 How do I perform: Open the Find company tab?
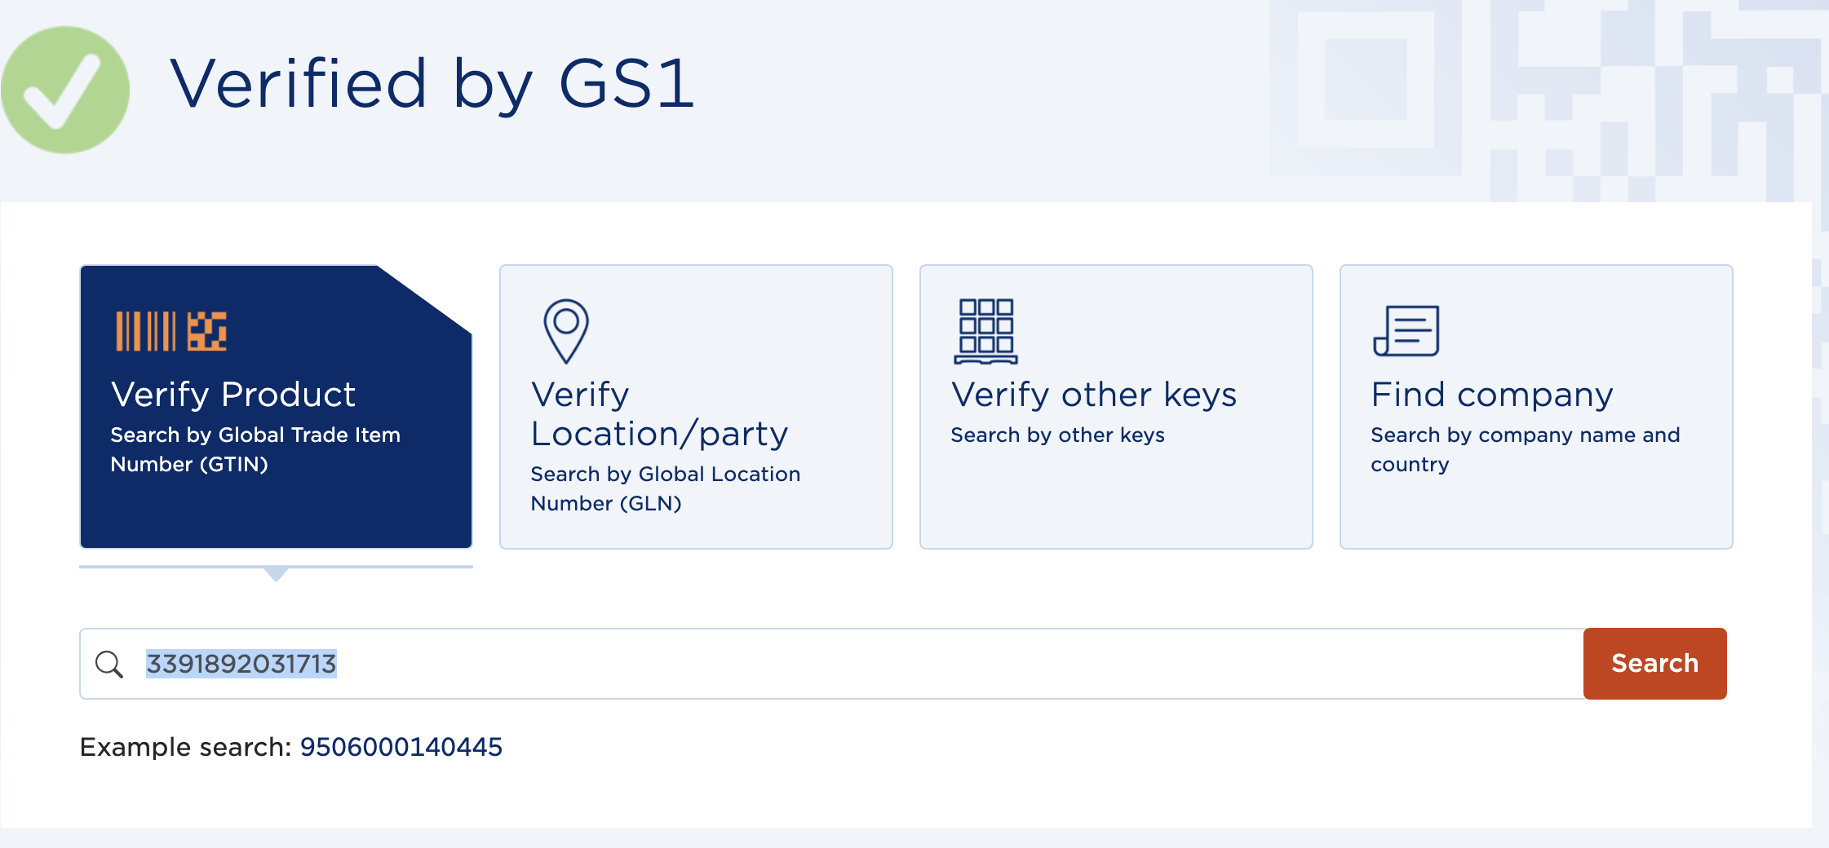tap(1536, 406)
